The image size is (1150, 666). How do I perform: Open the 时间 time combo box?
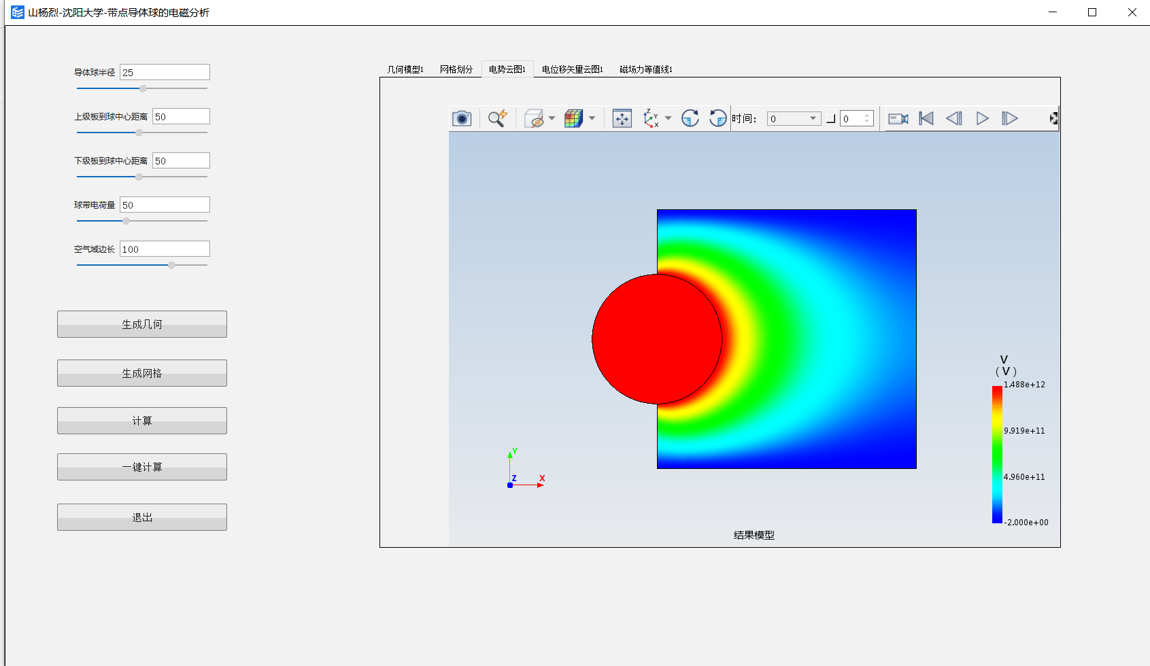click(794, 118)
